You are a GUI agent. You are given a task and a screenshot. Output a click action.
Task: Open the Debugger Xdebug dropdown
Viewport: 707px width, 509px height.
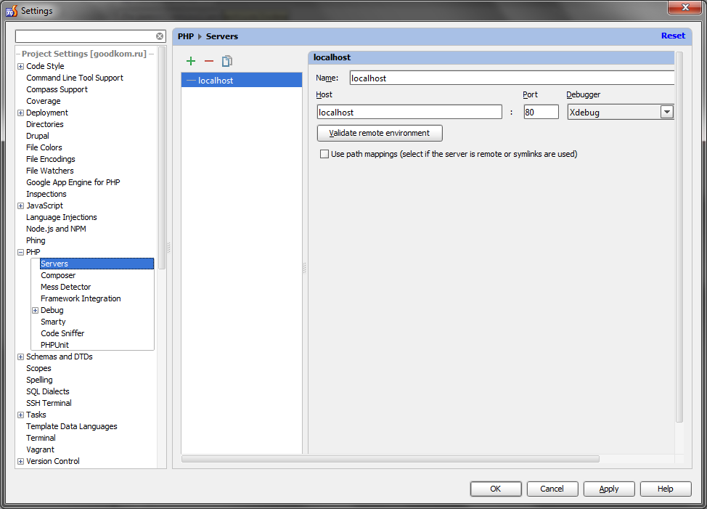(667, 113)
